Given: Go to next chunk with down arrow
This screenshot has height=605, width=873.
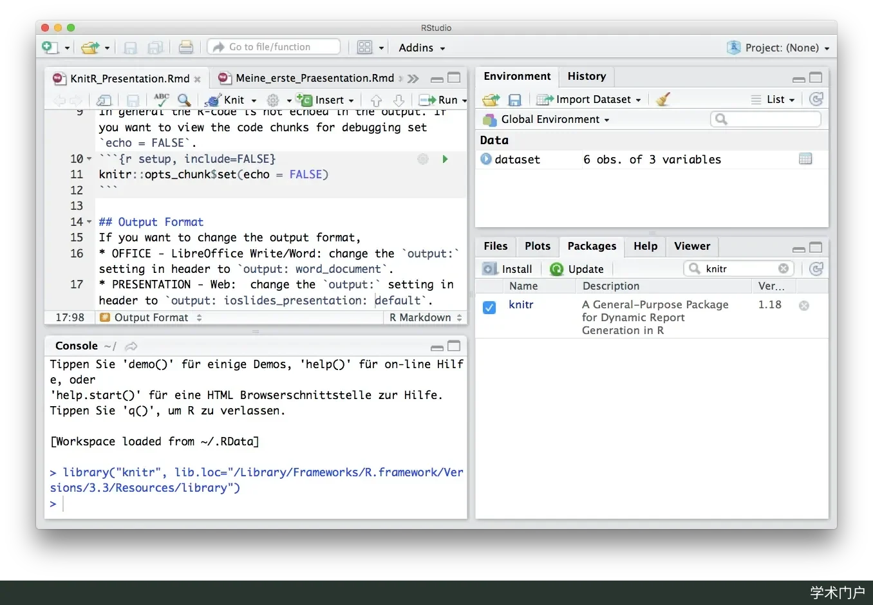Looking at the screenshot, I should click(x=399, y=100).
